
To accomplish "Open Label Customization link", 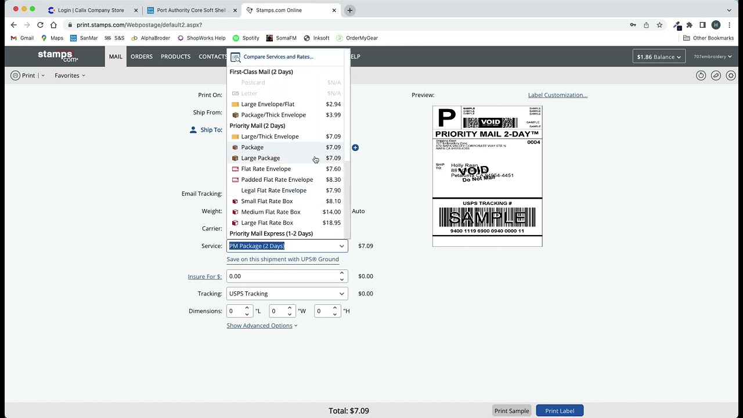I will point(557,95).
